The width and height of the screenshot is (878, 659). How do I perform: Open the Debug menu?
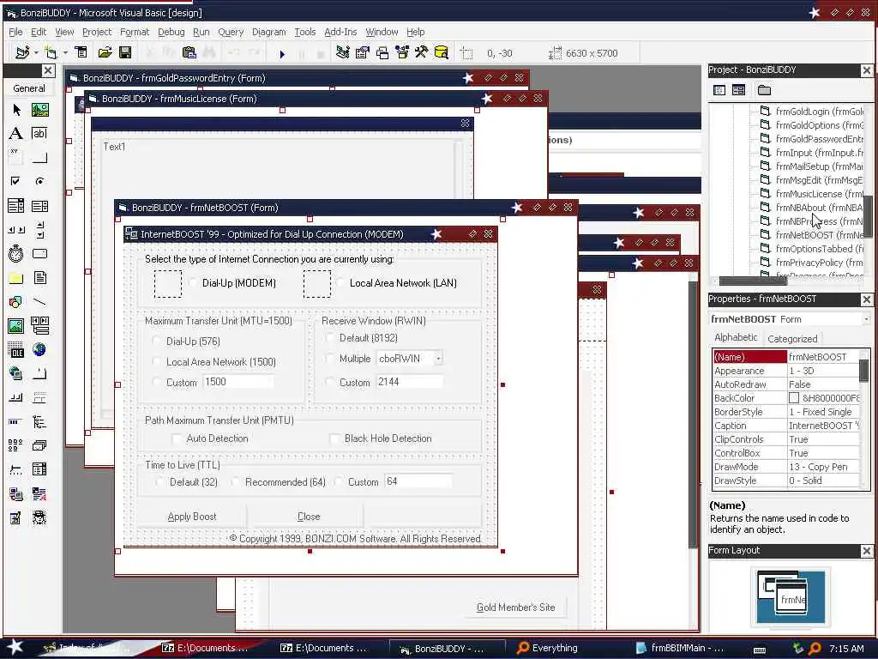pos(171,32)
